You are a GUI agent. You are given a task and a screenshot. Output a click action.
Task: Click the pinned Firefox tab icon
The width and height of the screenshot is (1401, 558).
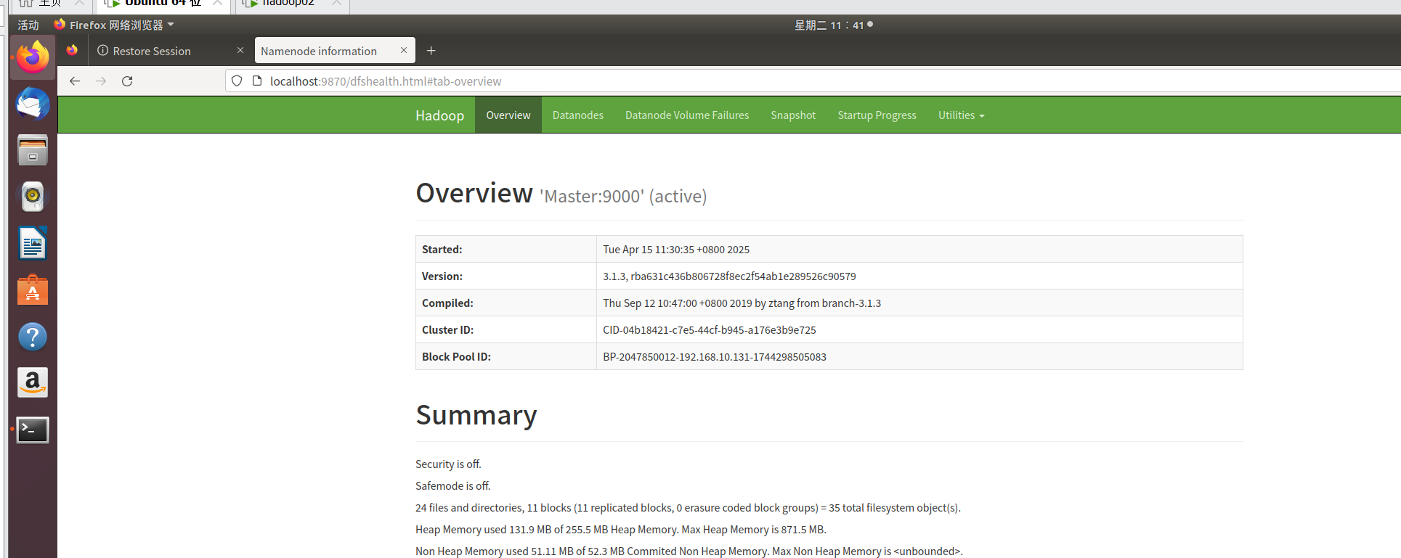(x=72, y=51)
